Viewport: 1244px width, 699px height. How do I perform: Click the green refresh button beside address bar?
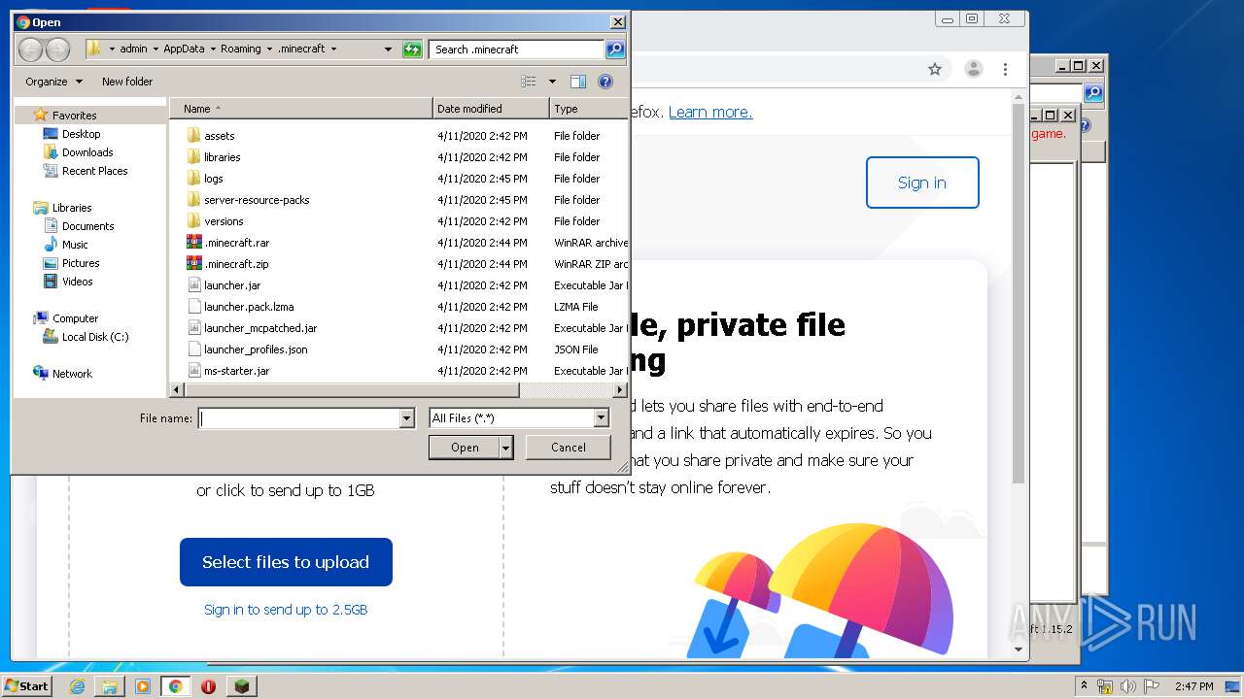(412, 50)
